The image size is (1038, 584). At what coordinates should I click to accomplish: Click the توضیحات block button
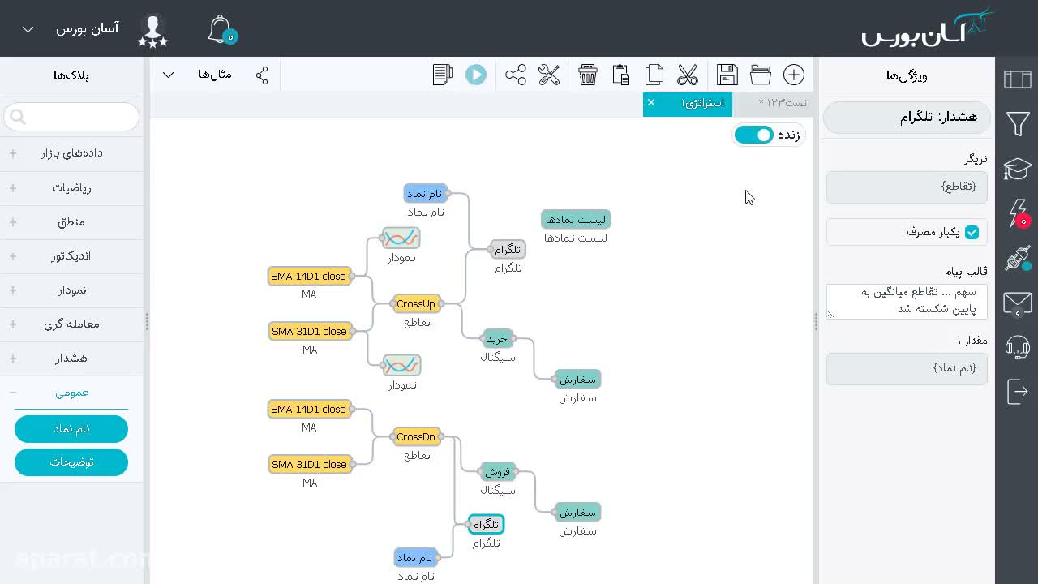71,462
